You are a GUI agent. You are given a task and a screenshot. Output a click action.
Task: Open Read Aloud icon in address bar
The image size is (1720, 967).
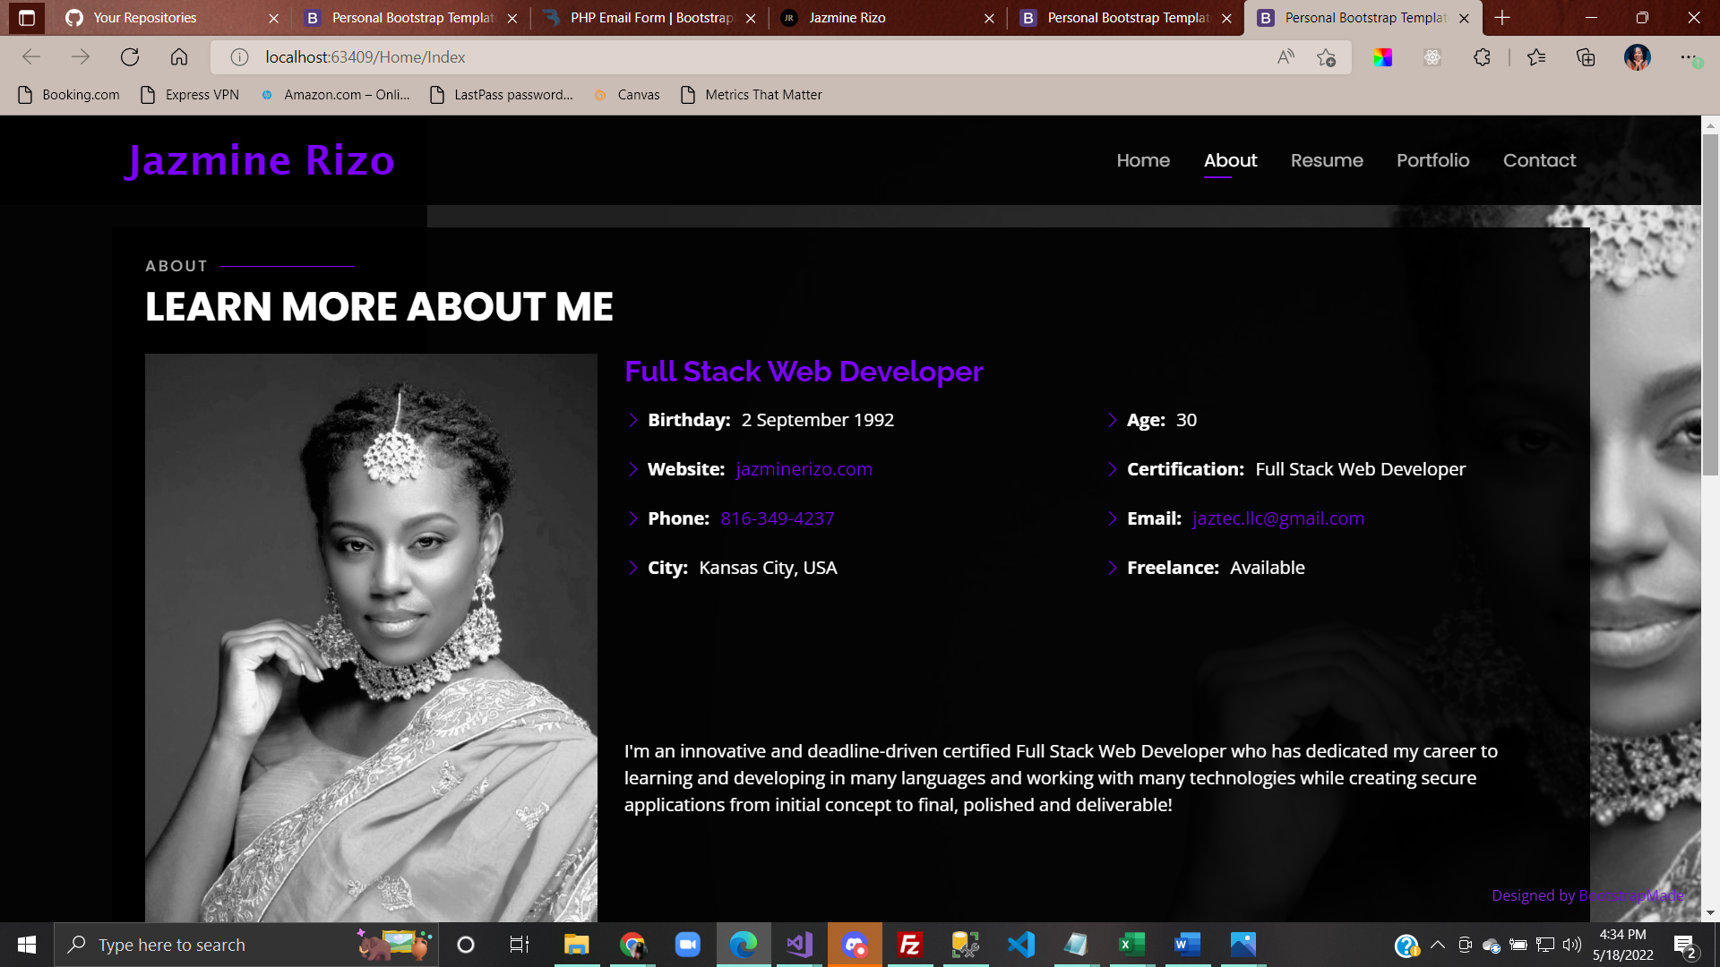[x=1286, y=57]
